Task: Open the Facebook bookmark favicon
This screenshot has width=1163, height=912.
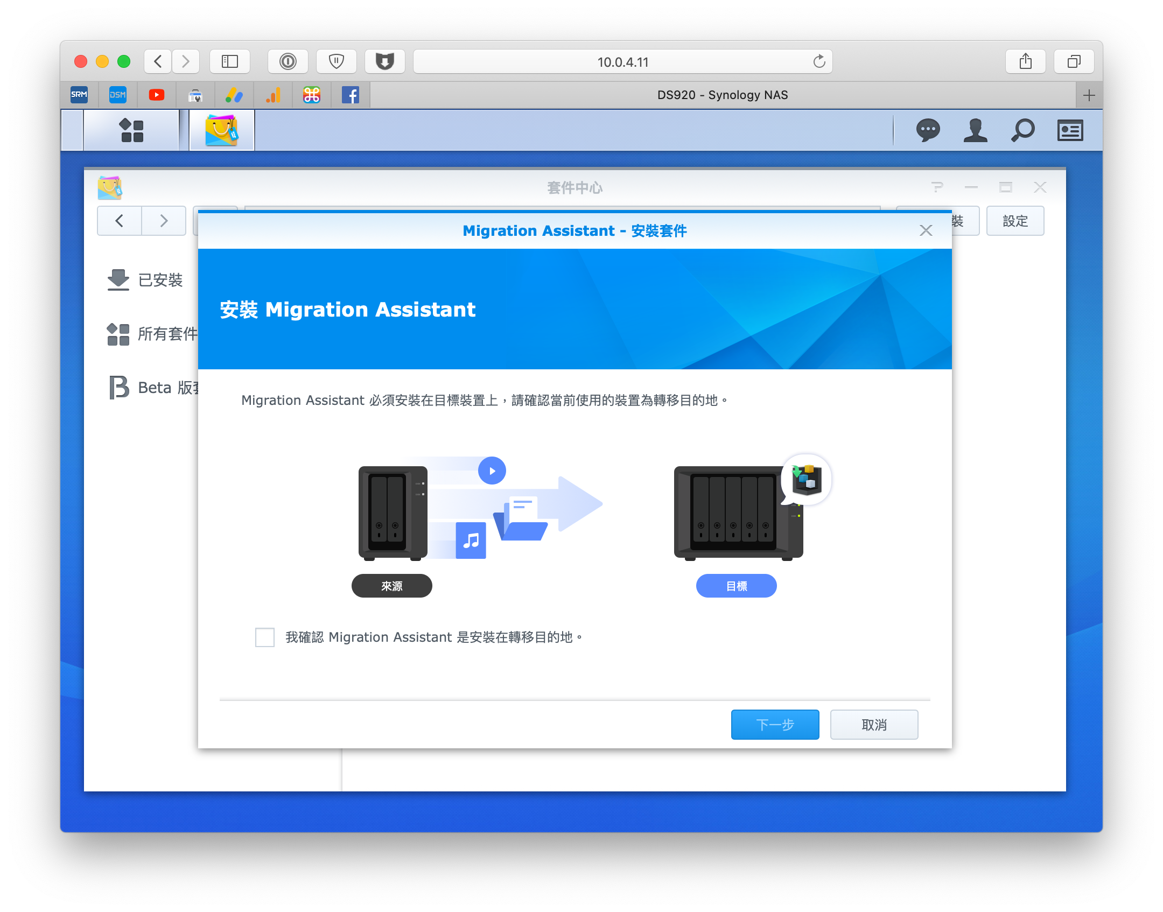Action: pos(351,95)
